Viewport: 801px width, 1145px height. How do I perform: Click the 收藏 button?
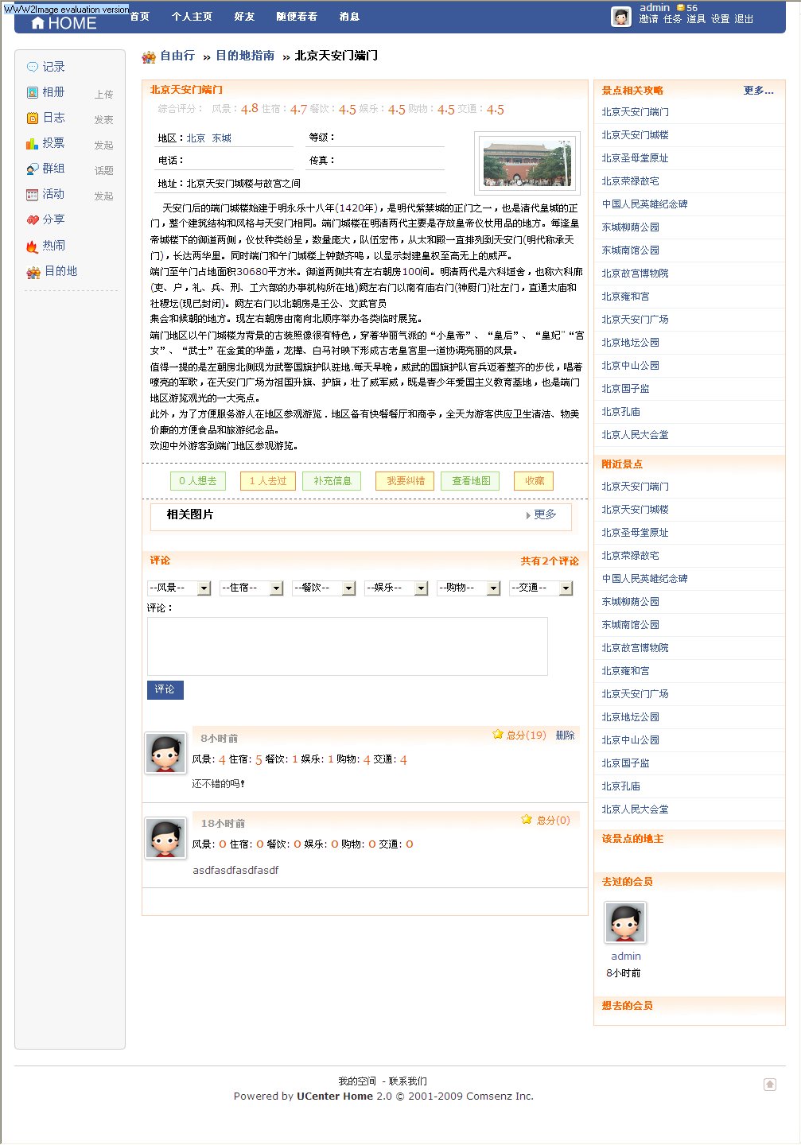point(535,481)
